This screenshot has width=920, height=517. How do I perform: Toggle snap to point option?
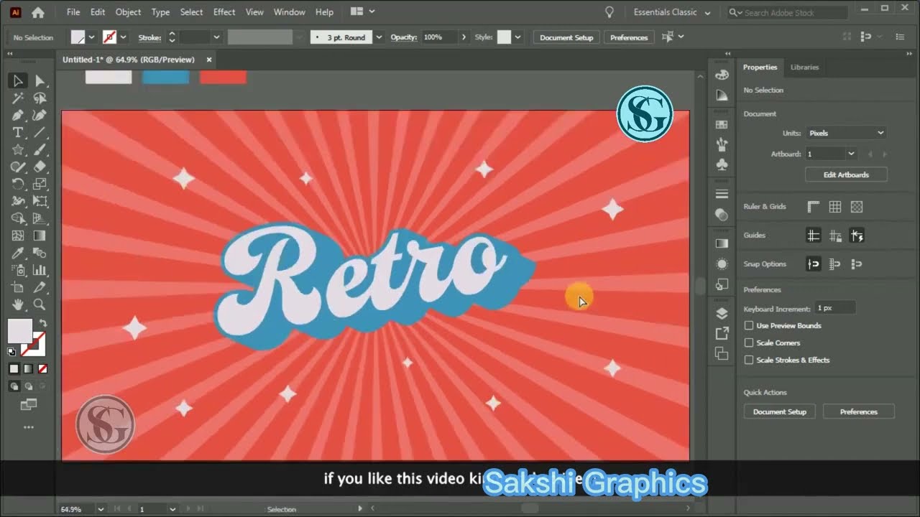coord(814,264)
